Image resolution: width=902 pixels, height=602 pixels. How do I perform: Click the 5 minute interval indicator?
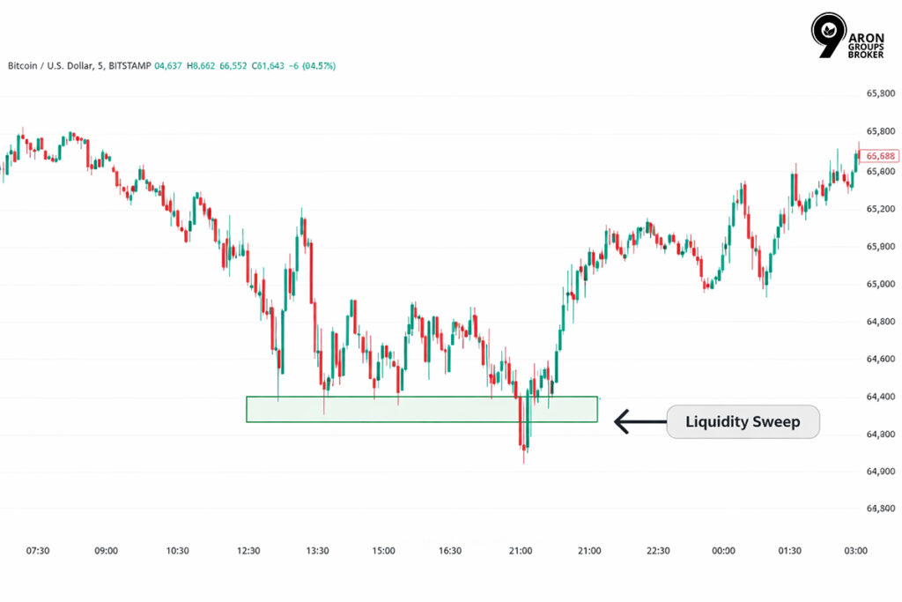pyautogui.click(x=94, y=66)
